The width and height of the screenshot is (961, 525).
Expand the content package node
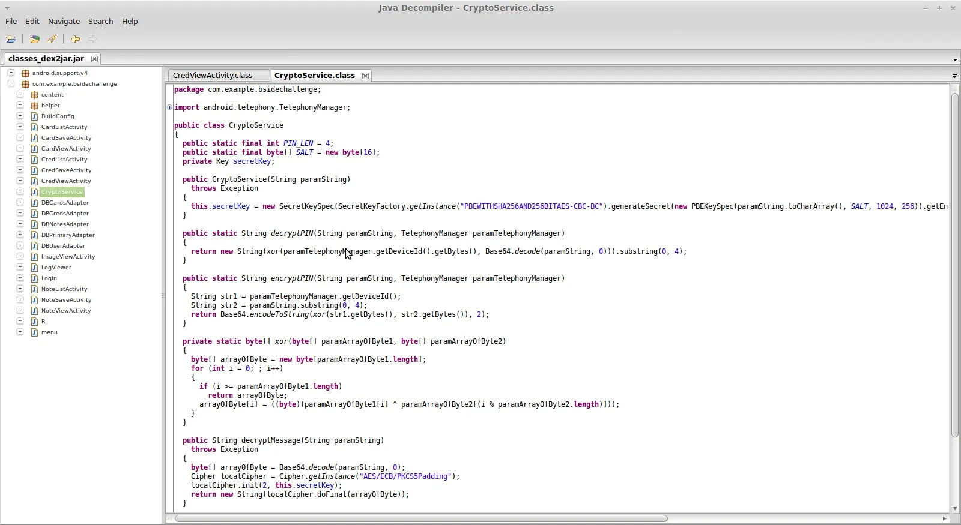tap(20, 94)
